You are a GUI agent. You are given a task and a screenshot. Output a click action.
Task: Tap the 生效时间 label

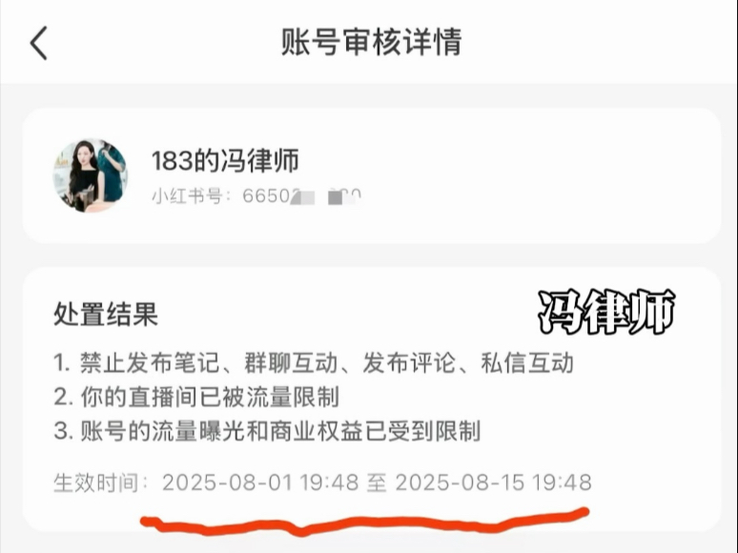coord(96,482)
